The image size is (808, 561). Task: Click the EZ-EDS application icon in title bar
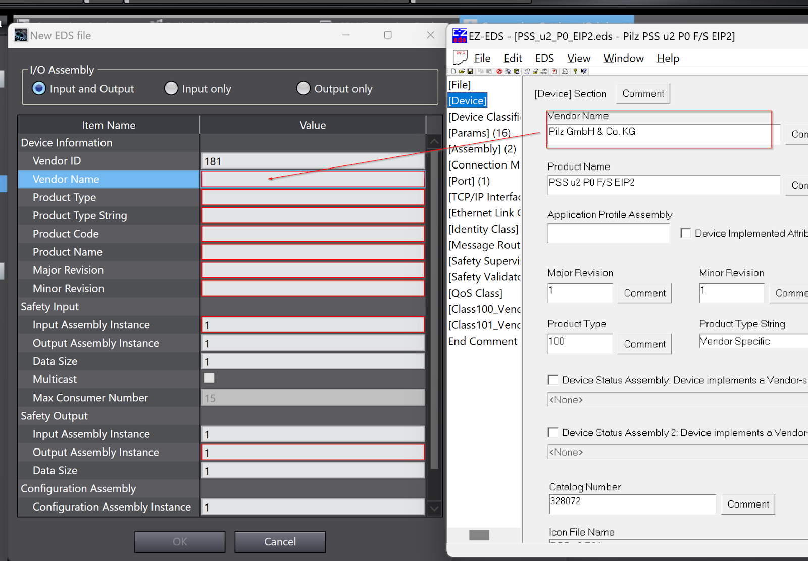tap(460, 36)
